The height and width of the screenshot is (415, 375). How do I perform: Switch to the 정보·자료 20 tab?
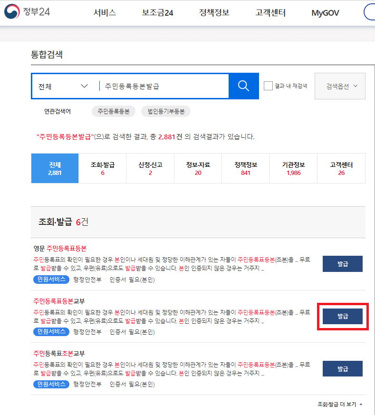tap(198, 168)
